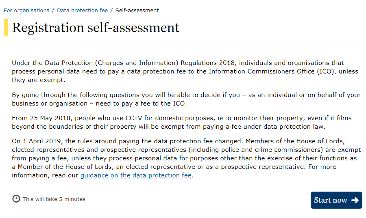Click slash separator after "For organisations"
This screenshot has height=218, width=366.
tap(53, 11)
